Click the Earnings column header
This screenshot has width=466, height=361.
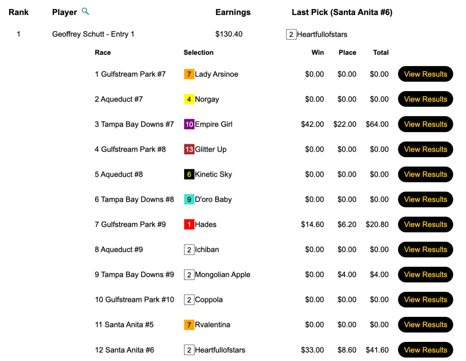(x=233, y=12)
